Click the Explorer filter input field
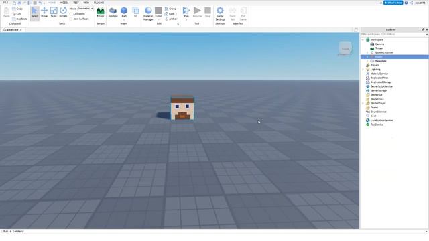 394,34
